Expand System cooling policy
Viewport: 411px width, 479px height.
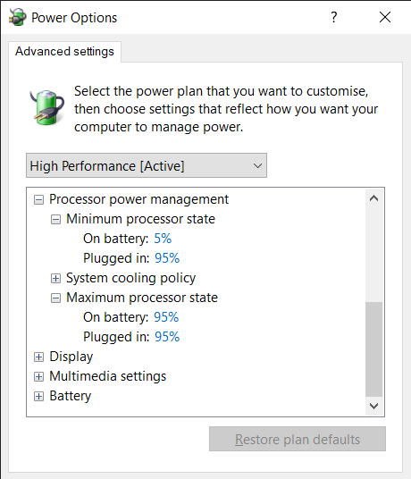55,278
